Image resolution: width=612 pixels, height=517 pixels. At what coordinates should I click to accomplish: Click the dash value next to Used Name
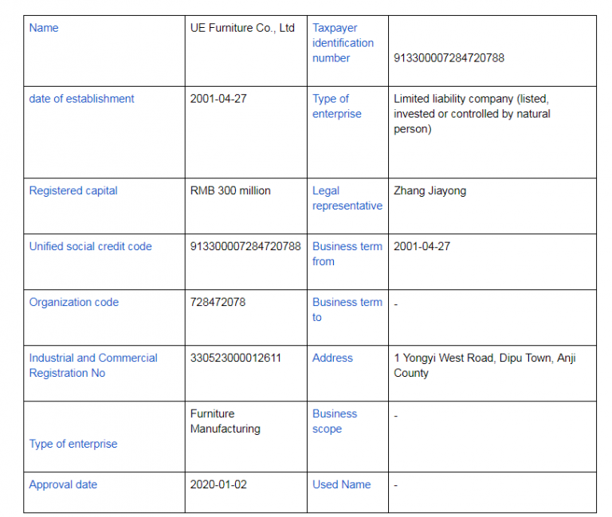click(396, 486)
